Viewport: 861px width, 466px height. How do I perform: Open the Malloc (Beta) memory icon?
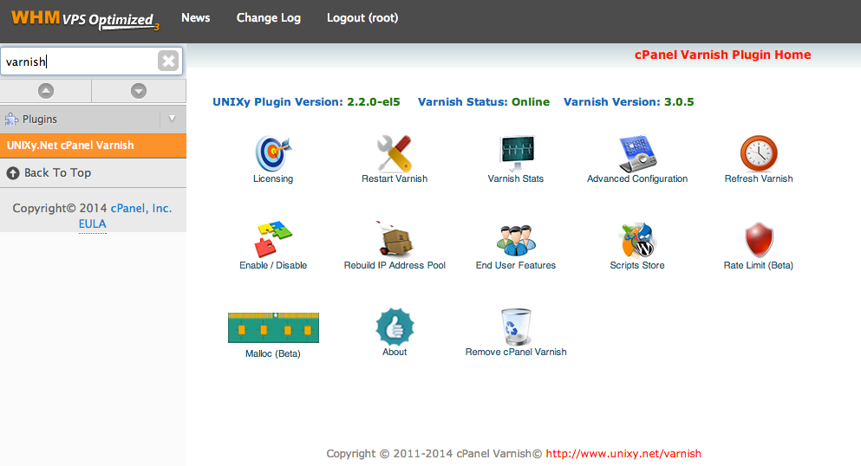273,327
